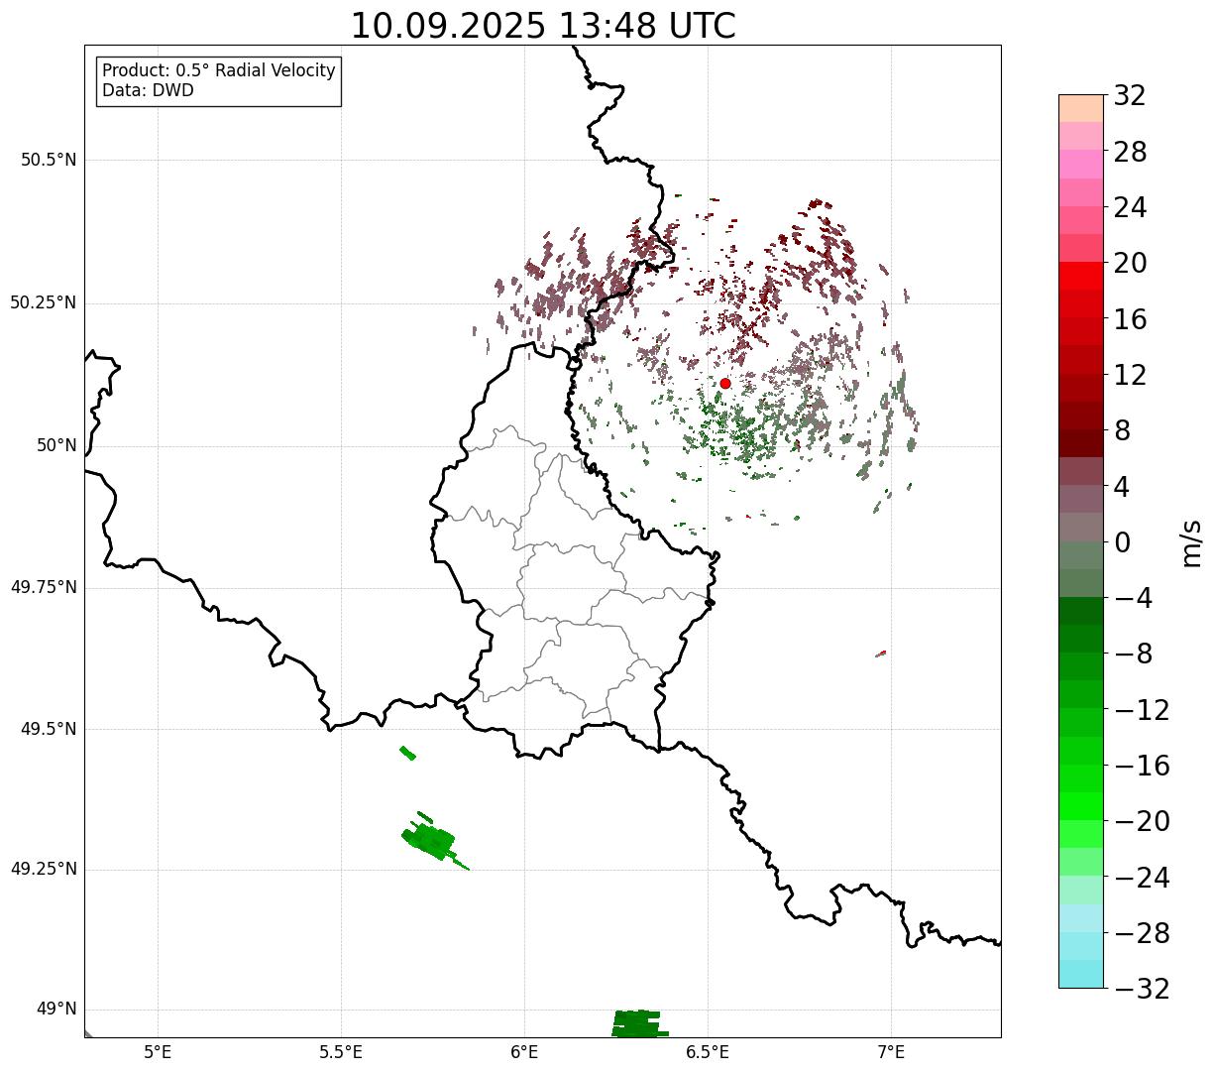1214x1072 pixels.
Task: Click the colorbar tick label 12
Action: [1130, 375]
